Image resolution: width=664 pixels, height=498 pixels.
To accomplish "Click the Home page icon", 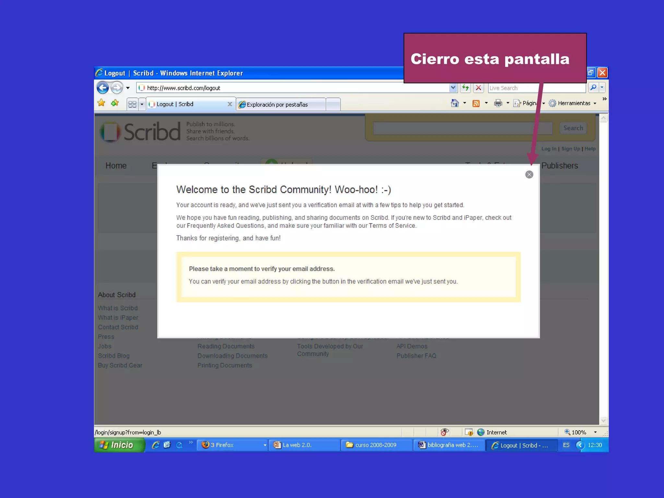I will pyautogui.click(x=455, y=103).
